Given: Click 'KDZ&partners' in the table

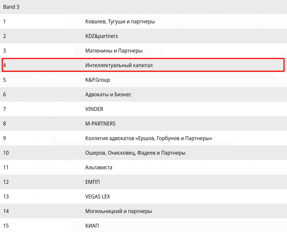Looking at the screenshot, I should click(101, 36).
